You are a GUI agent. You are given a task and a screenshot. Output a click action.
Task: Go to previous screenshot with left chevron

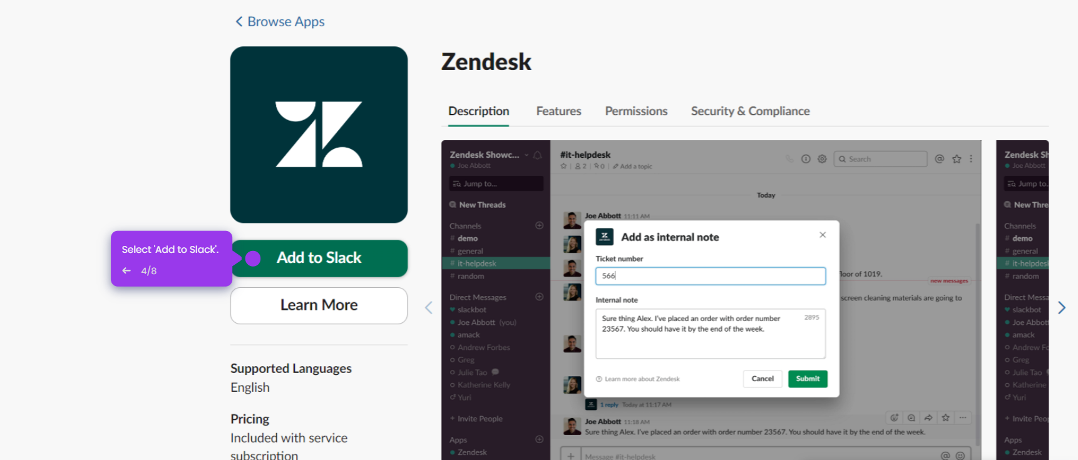tap(429, 307)
